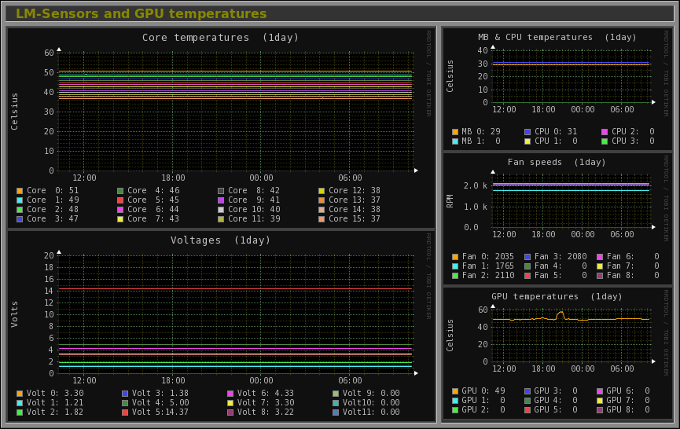The height and width of the screenshot is (429, 680).
Task: Click the 'Core 10: 40' legend entry
Action: (249, 210)
